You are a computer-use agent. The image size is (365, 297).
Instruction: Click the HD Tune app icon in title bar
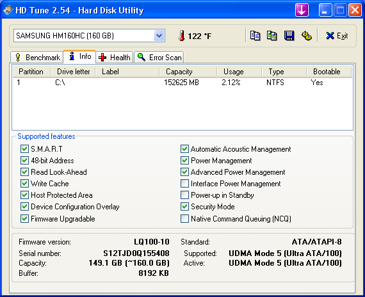(x=8, y=10)
